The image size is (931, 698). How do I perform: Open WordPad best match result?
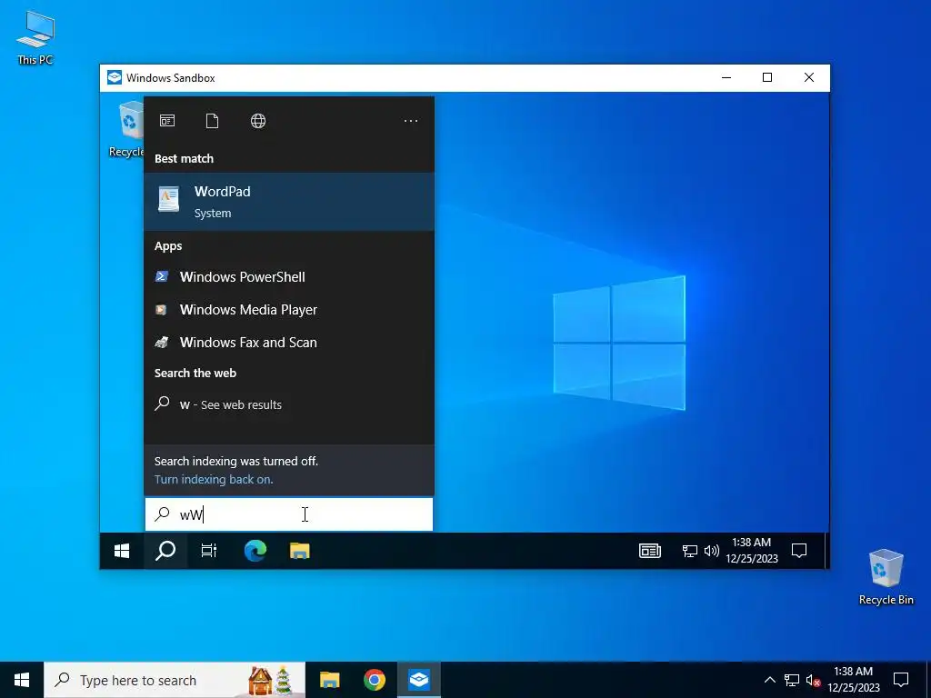[288, 202]
